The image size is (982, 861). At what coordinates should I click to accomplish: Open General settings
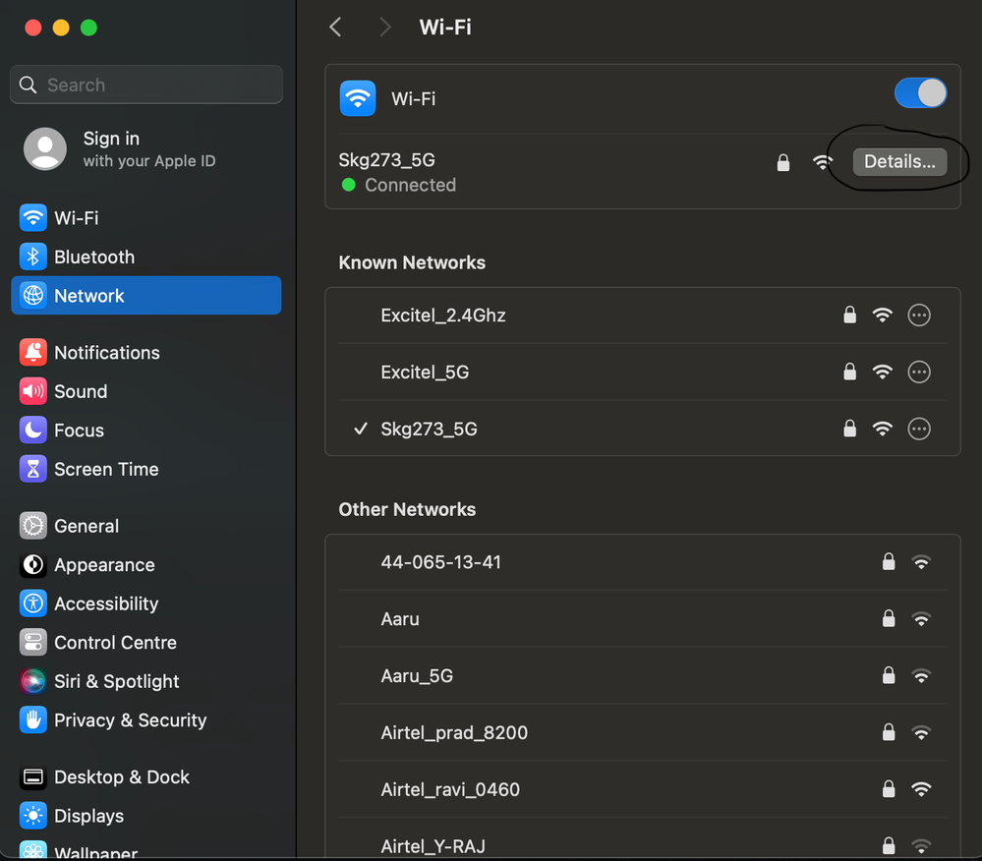coord(145,526)
